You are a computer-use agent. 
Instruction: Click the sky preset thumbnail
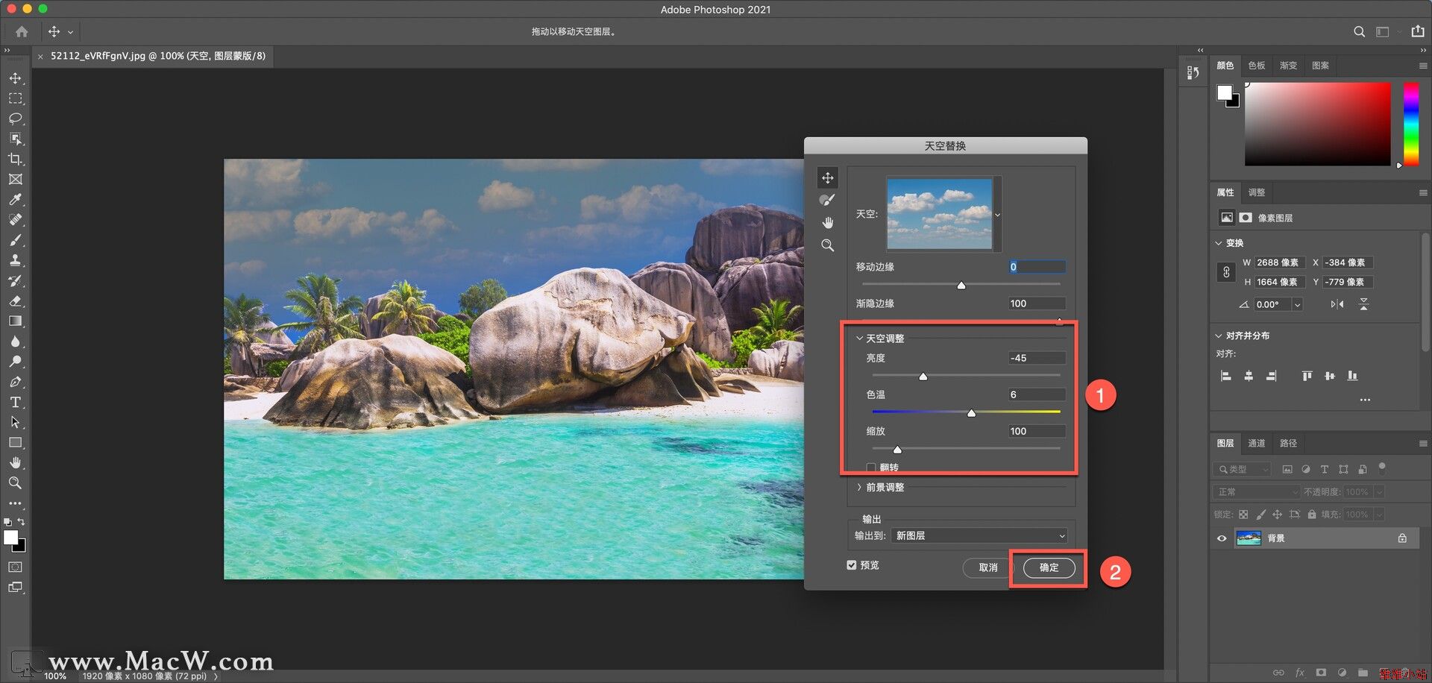point(939,213)
